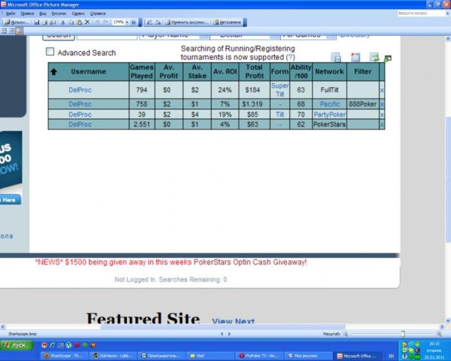Click DelProc link in PartyPoker row

click(80, 114)
